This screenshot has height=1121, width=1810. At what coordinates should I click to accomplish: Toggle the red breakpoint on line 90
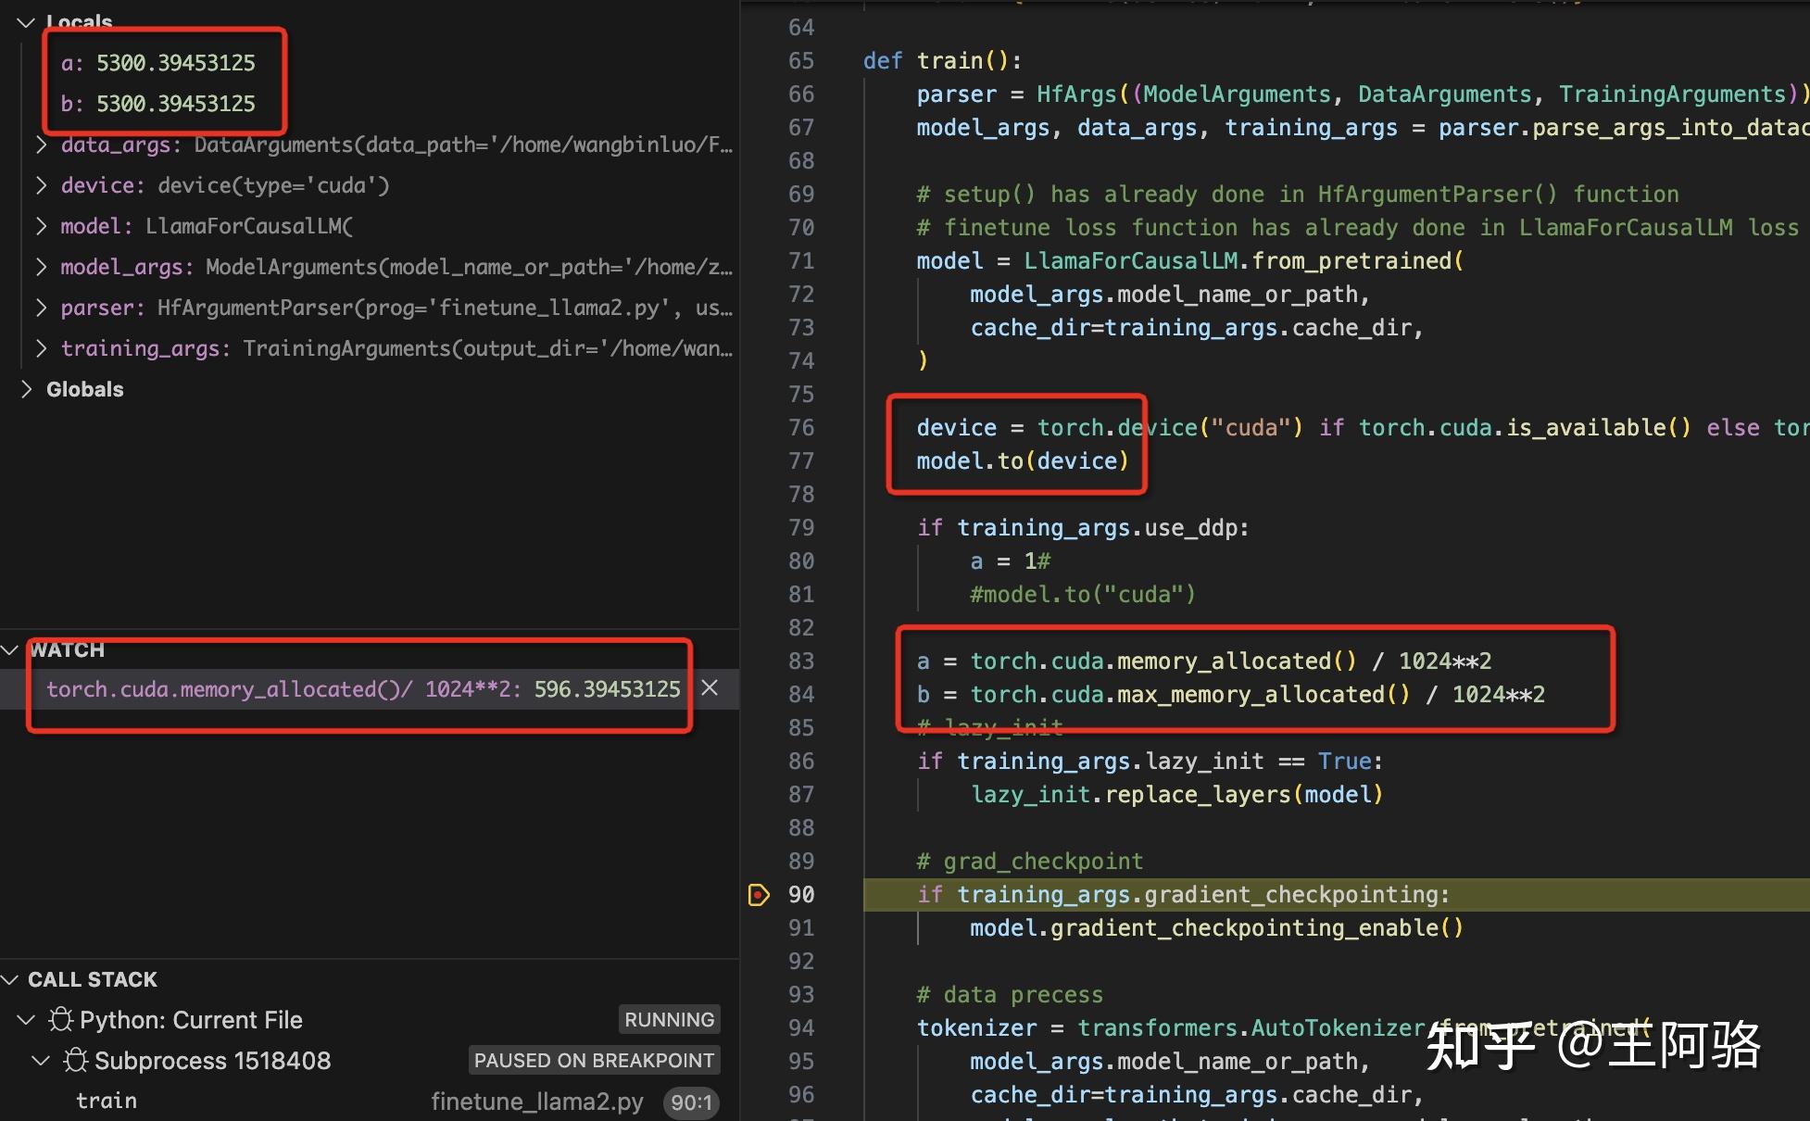click(x=760, y=895)
